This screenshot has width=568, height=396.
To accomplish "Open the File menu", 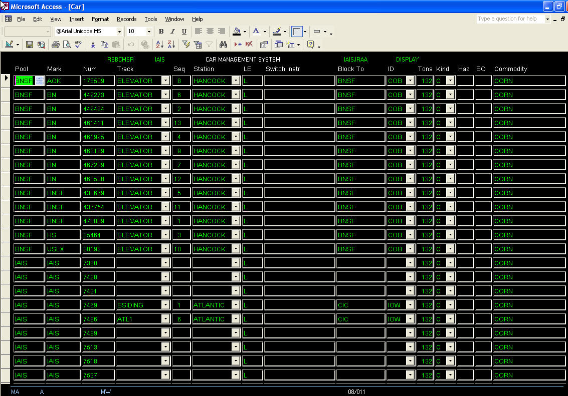I will pos(21,19).
